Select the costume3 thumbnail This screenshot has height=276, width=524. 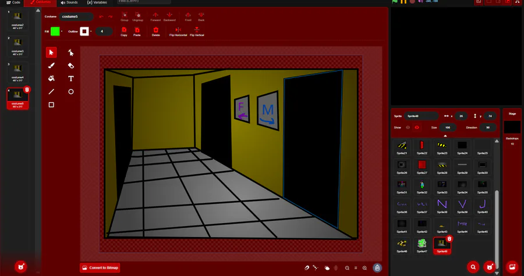pos(17,46)
